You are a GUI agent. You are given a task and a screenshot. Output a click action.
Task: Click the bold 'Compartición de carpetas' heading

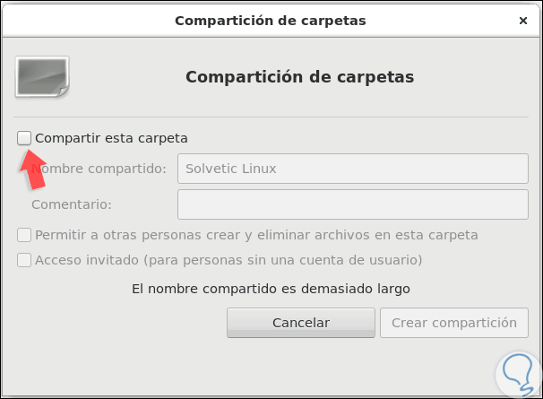pos(299,77)
